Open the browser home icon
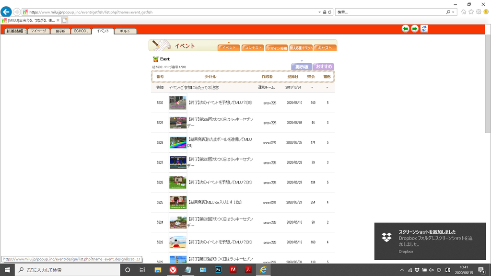 click(463, 11)
